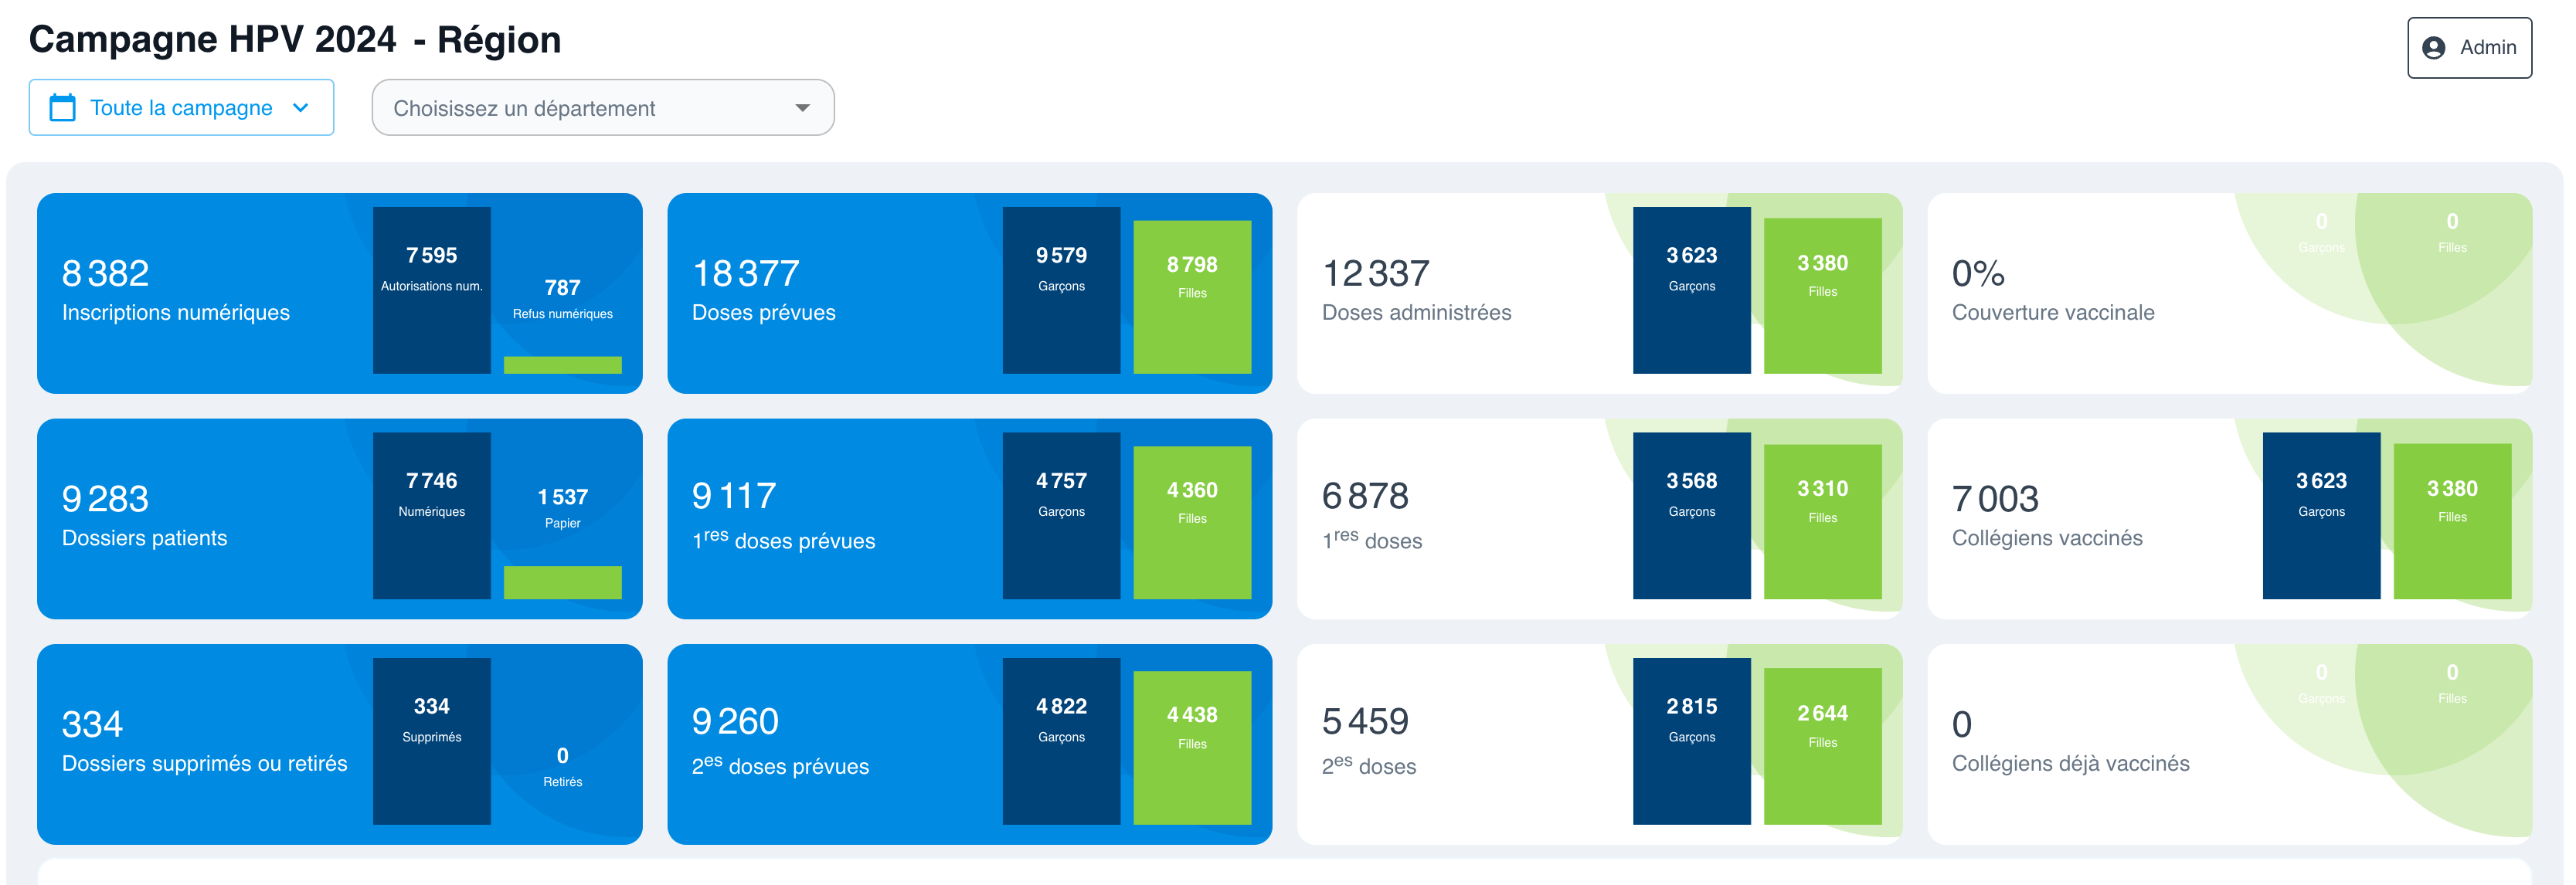Click the green Refus numériques bar
The width and height of the screenshot is (2576, 885).
(563, 365)
